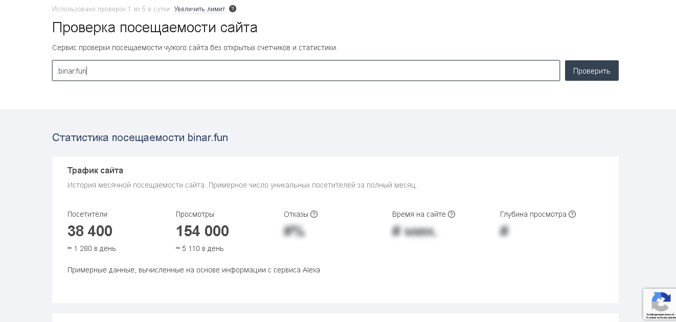The width and height of the screenshot is (676, 322).
Task: Click the Alexa data source note
Action: click(x=193, y=270)
